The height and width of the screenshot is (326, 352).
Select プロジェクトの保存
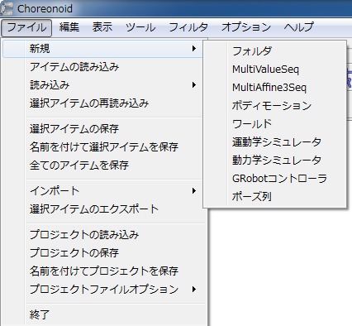click(x=104, y=252)
